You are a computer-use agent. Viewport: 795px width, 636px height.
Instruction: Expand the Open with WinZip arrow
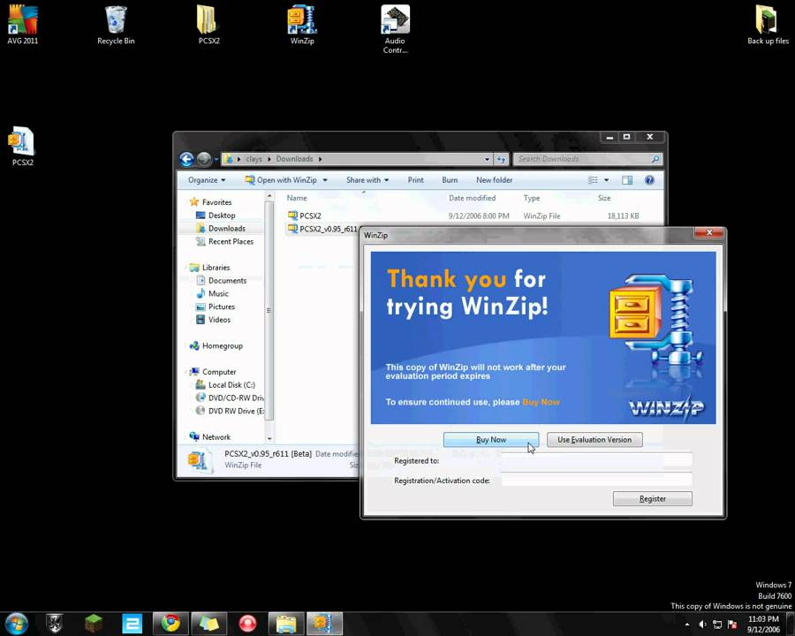click(x=325, y=180)
